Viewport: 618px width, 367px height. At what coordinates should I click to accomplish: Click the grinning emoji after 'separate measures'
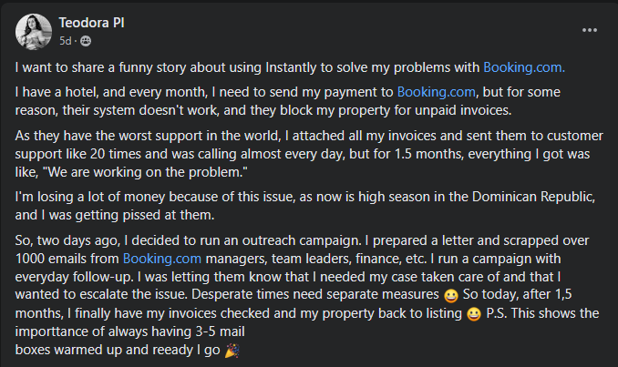click(451, 295)
